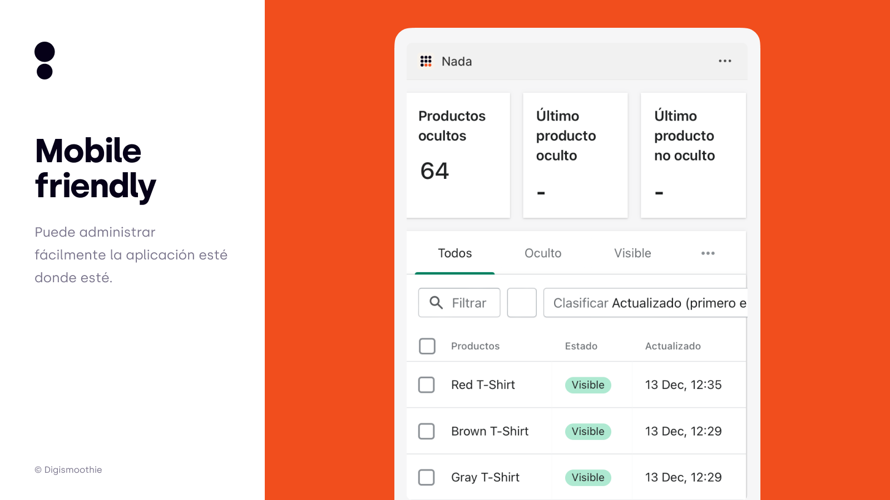This screenshot has height=500, width=890.
Task: Click the Visible badge for Gray T-Shirt
Action: coord(588,478)
